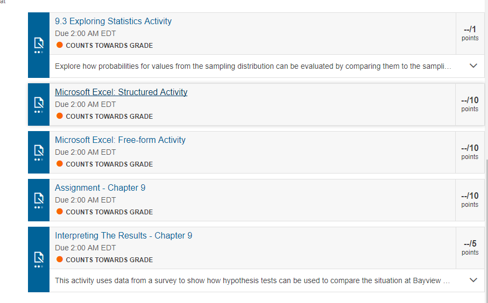The height and width of the screenshot is (303, 488).
Task: Click 'Explore how probabilities' description text
Action: point(253,66)
